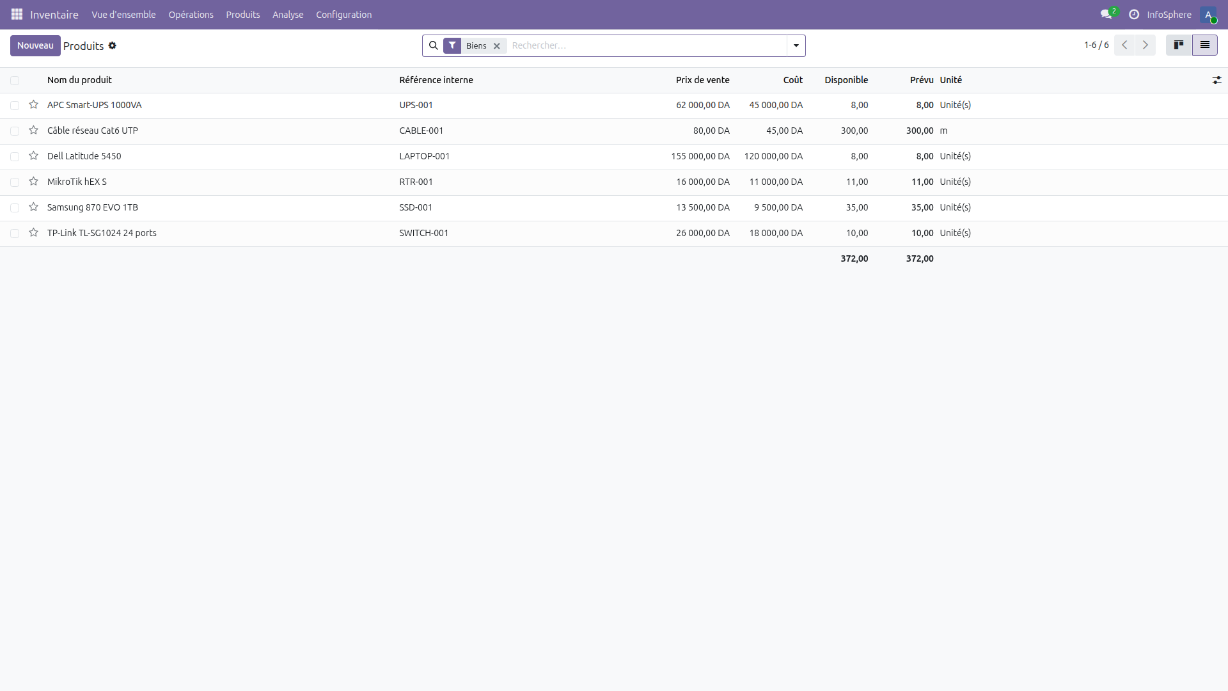Open the help question mark icon
Viewport: 1228px width, 691px height.
[1133, 14]
